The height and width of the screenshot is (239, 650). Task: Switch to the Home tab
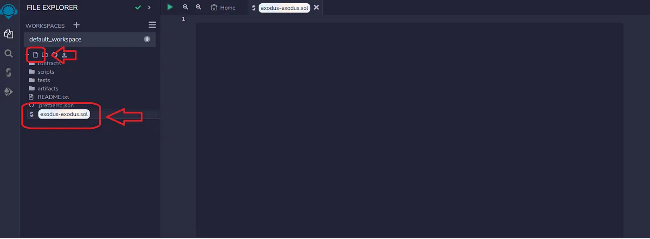223,7
